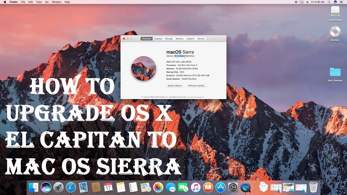Click the System Report button
347x195 pixels.
click(x=175, y=86)
